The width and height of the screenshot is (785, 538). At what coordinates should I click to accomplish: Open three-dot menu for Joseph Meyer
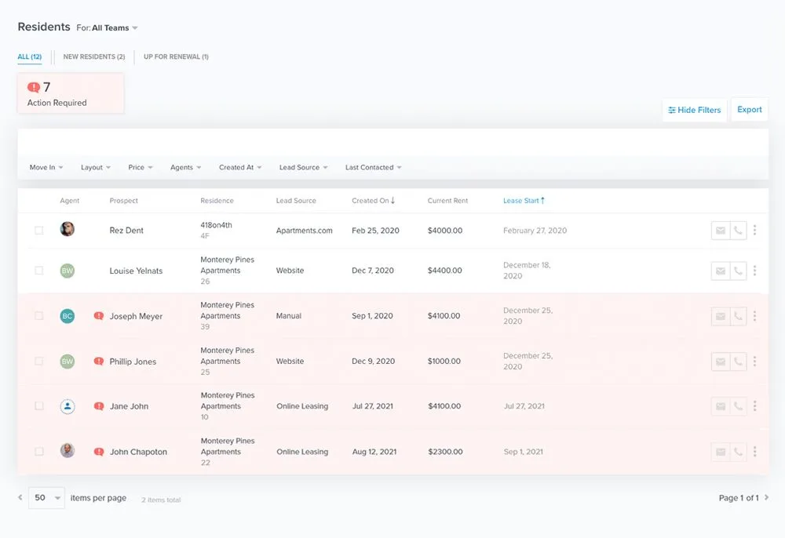(755, 316)
